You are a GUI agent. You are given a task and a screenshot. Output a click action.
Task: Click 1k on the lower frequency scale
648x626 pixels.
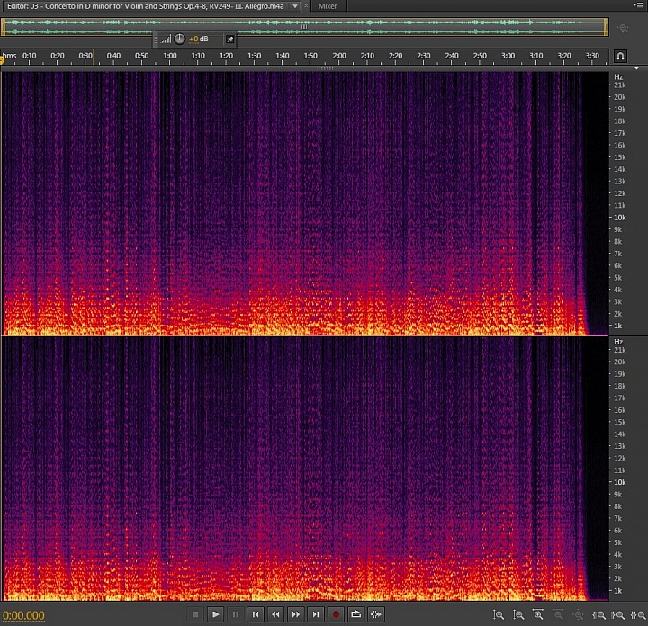tap(617, 591)
